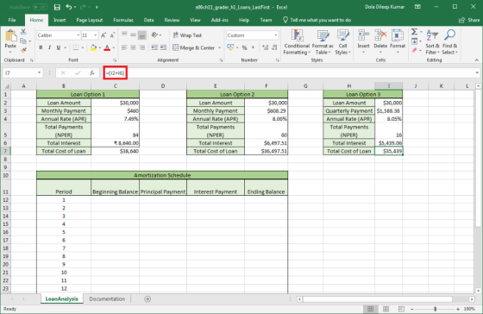Switch to Page Break Preview icon
The image size is (483, 314).
click(x=401, y=309)
